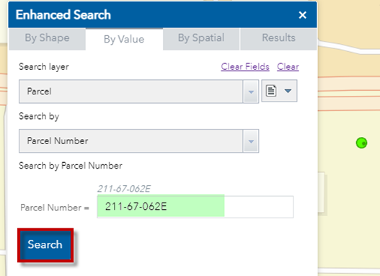The height and width of the screenshot is (276, 380).
Task: Expand the search layer dropdown arrow
Action: point(251,92)
